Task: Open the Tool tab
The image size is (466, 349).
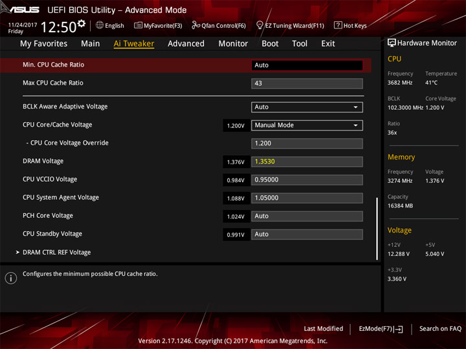Action: [300, 44]
